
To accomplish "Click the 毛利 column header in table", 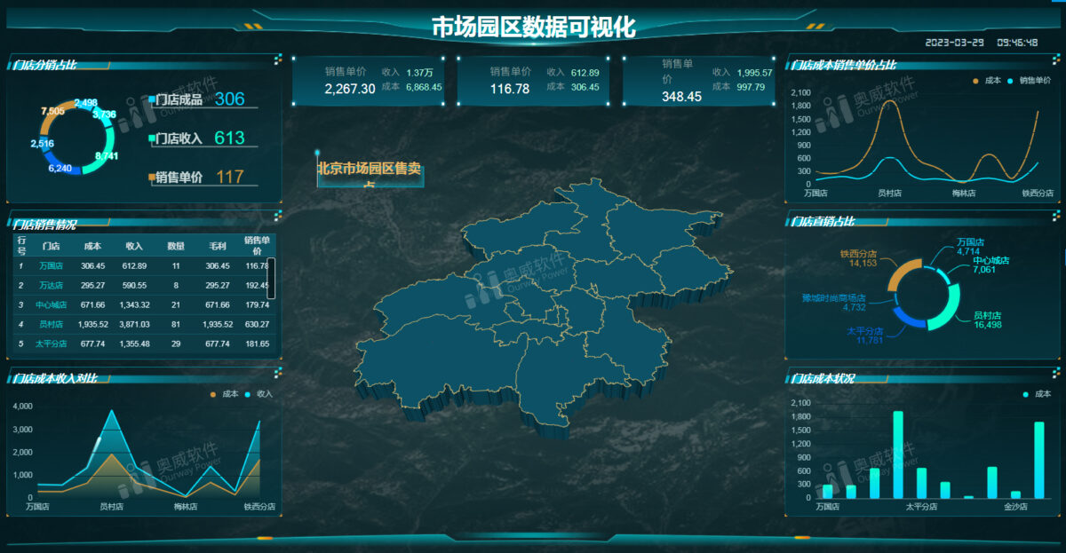I will [217, 245].
